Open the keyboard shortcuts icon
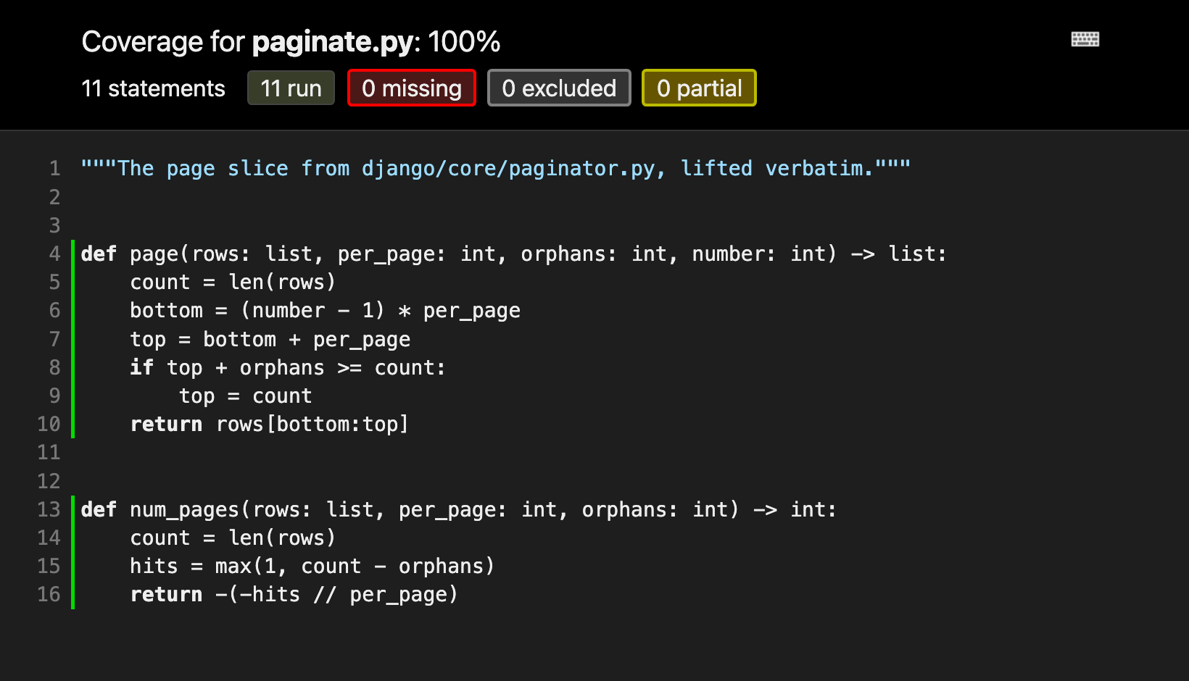 (x=1085, y=39)
